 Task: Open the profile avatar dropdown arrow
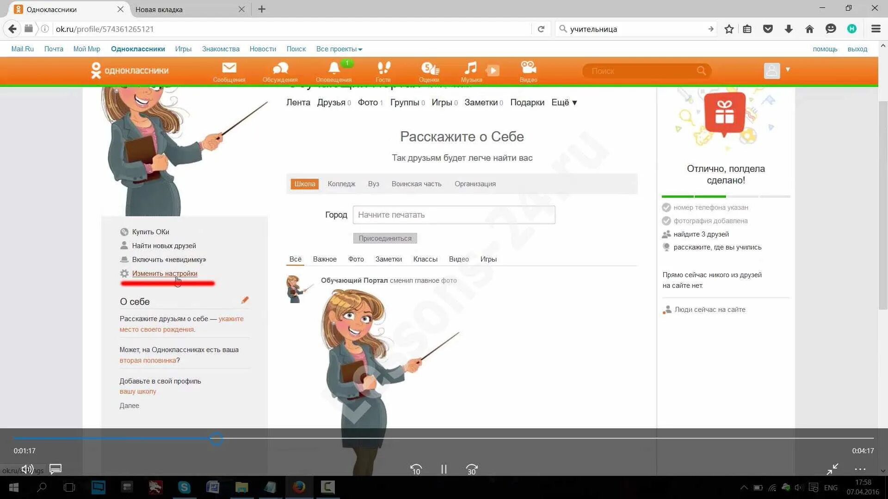(788, 70)
